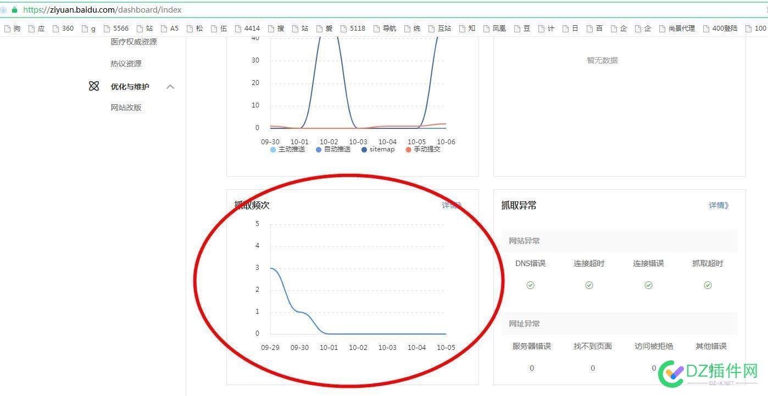The image size is (768, 396).
Task: Click the 找不到页面 label
Action: pos(592,346)
